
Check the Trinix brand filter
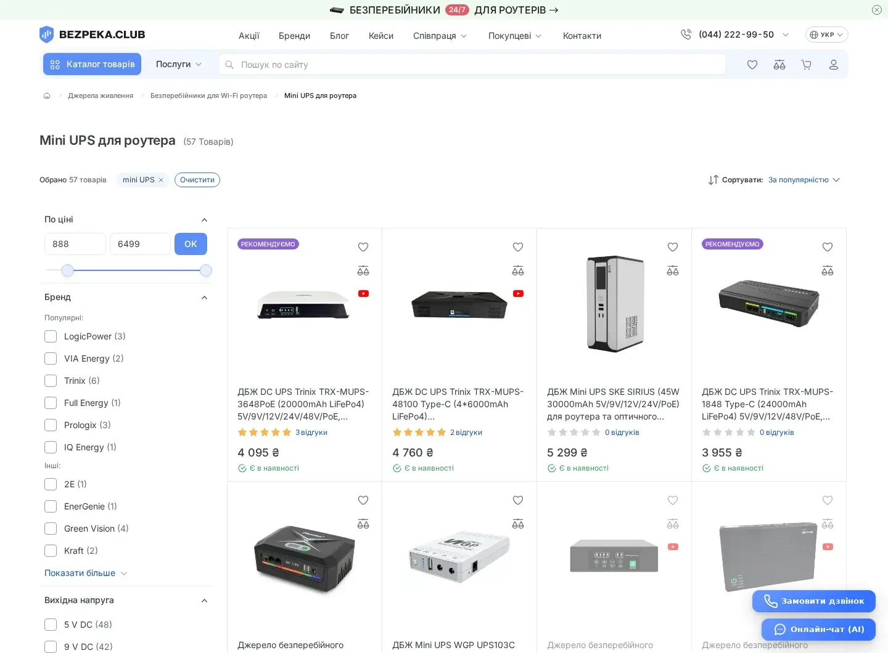pyautogui.click(x=51, y=381)
